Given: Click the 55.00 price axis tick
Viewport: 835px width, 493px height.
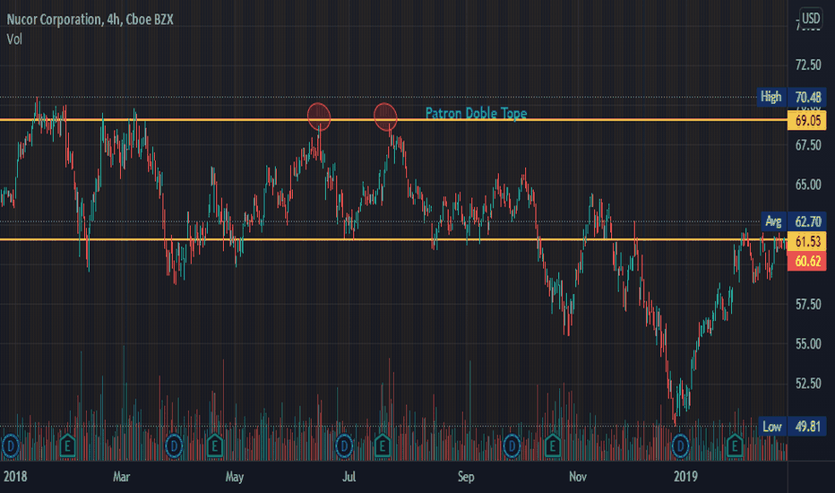Looking at the screenshot, I should click(x=808, y=344).
